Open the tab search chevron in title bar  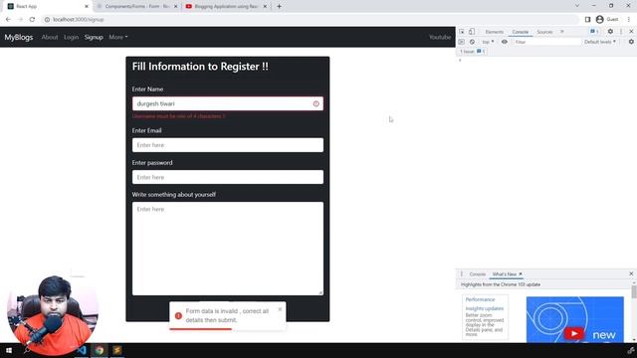(x=577, y=6)
